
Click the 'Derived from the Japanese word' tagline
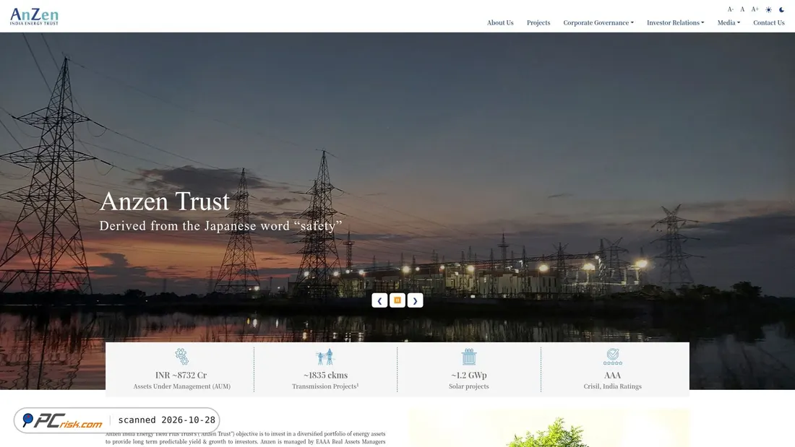(220, 226)
